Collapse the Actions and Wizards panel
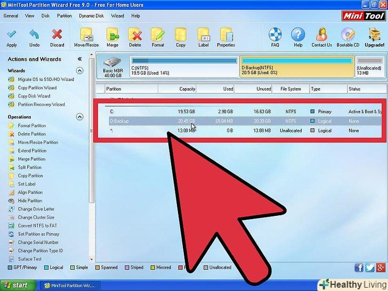This screenshot has width=388, height=291. click(79, 59)
